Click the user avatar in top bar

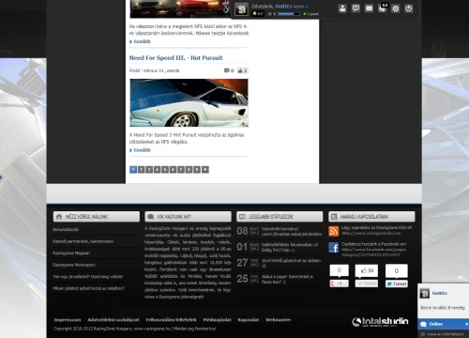pyautogui.click(x=241, y=9)
